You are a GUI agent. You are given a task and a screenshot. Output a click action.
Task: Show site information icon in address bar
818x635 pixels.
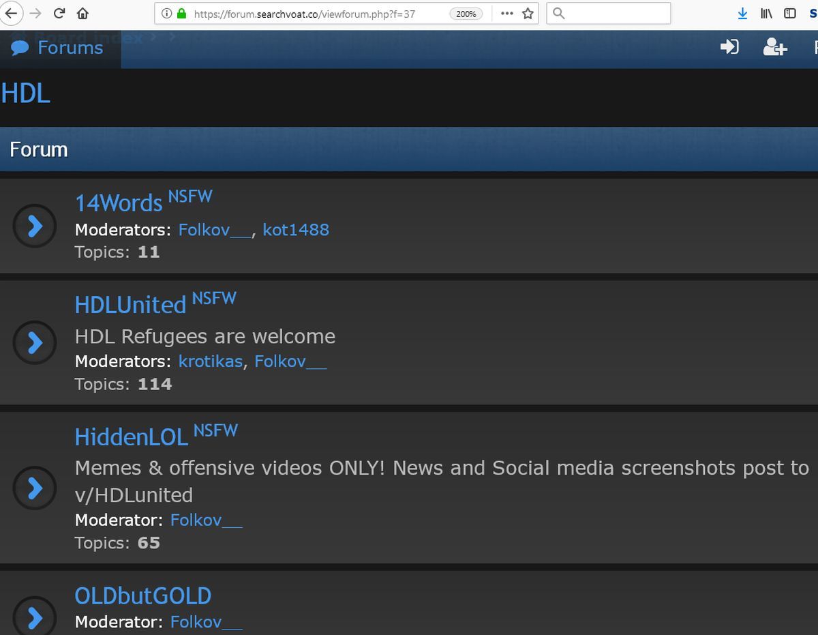pyautogui.click(x=166, y=13)
